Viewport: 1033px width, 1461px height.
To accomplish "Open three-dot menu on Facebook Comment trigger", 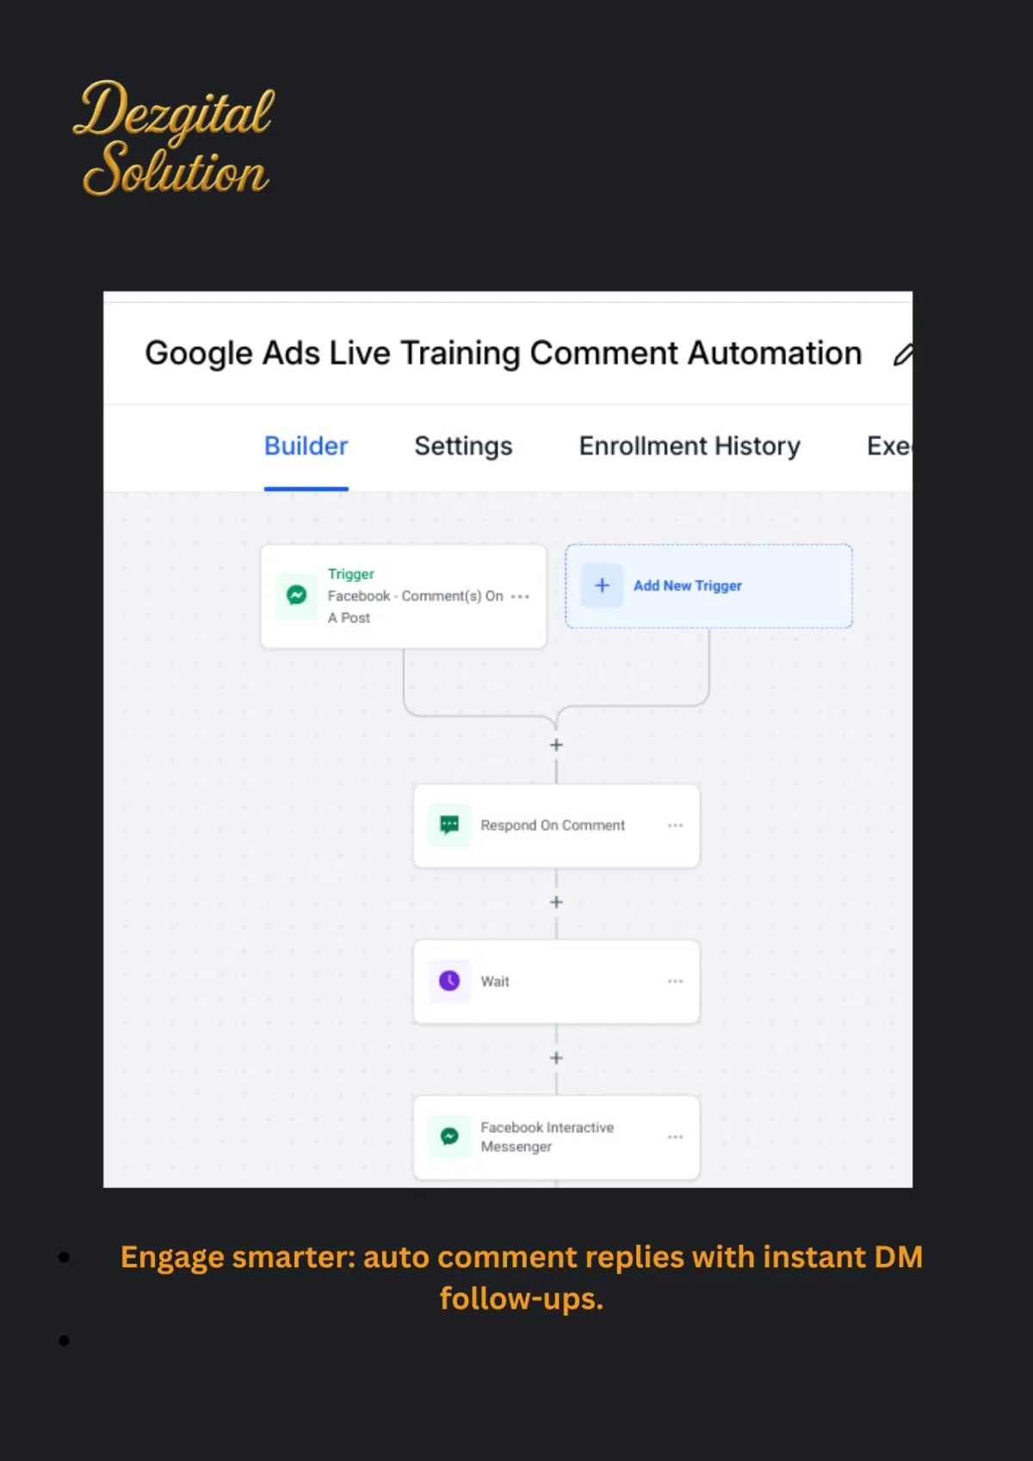I will (520, 596).
